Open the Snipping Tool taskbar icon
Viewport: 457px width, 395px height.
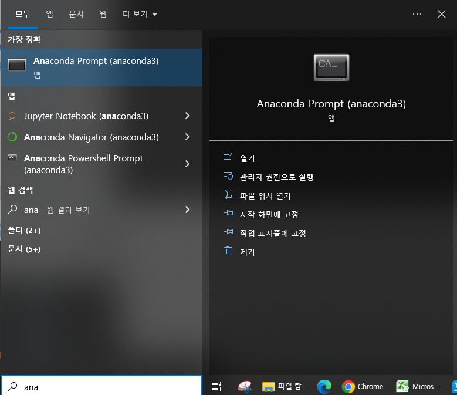click(x=245, y=387)
